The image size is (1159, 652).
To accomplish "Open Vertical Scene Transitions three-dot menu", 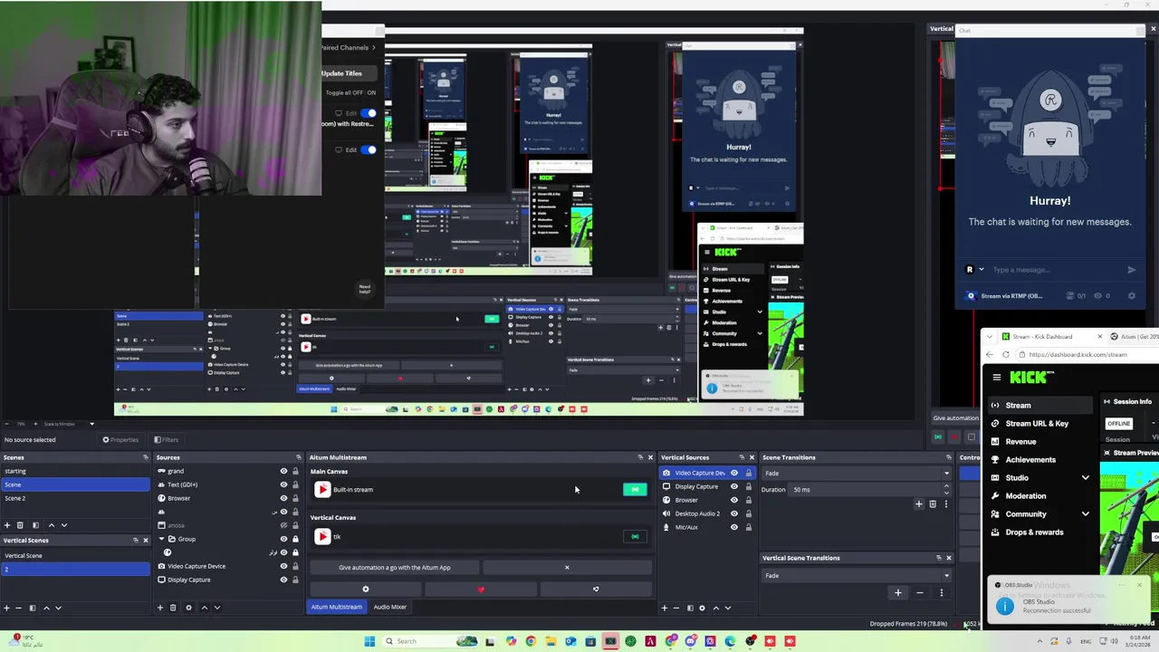I will [941, 593].
